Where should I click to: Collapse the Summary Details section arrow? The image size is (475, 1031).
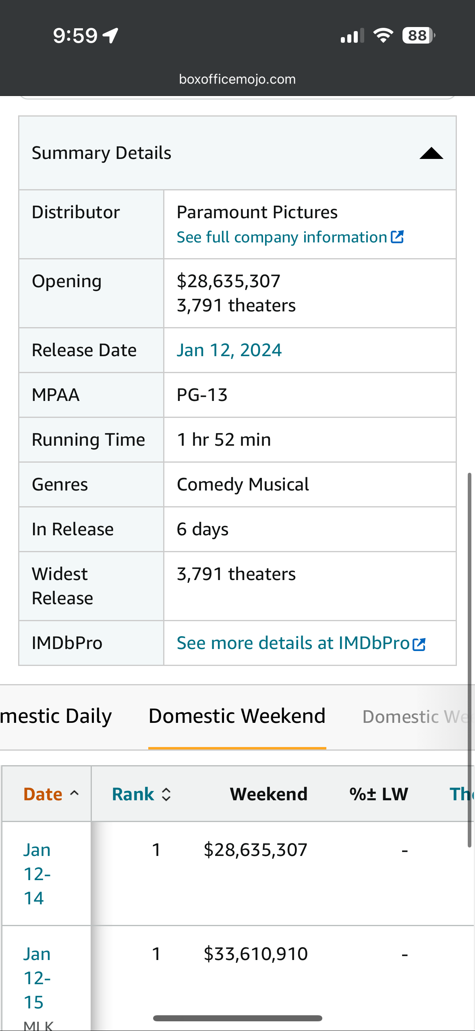(431, 154)
